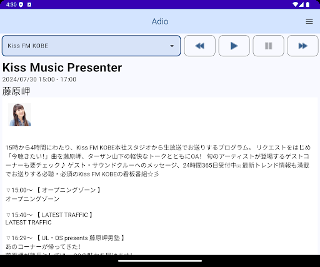Viewport: 320px width, 267px height.
Task: Click the 16:29 UL・OS presents section heading
Action: [66, 238]
